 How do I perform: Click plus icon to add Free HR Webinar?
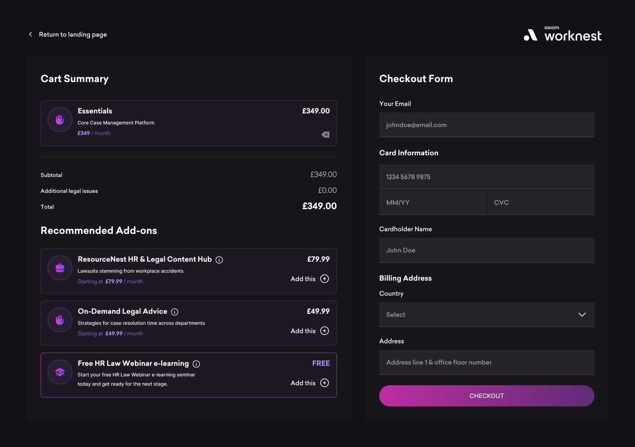pos(325,383)
